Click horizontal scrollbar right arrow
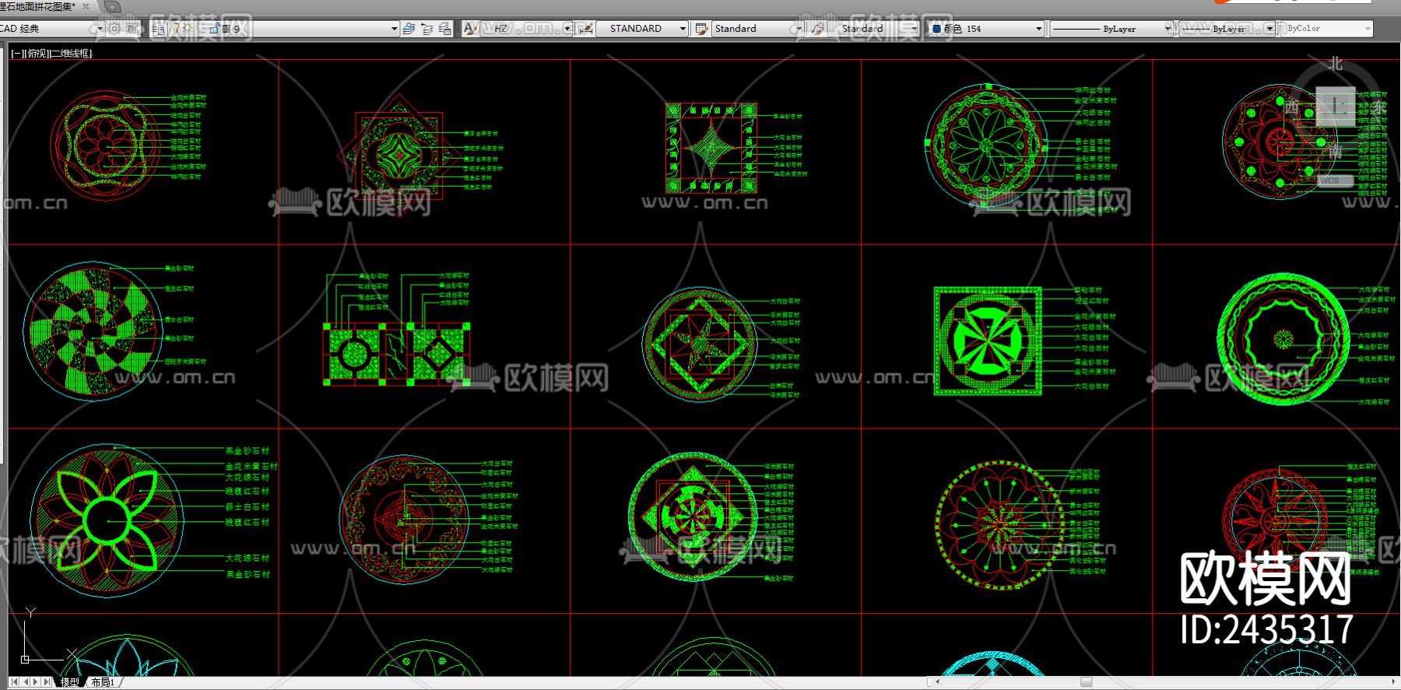 tap(1393, 682)
